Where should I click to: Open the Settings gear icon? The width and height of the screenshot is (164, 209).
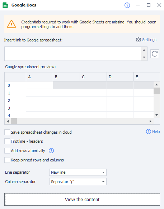(139, 40)
